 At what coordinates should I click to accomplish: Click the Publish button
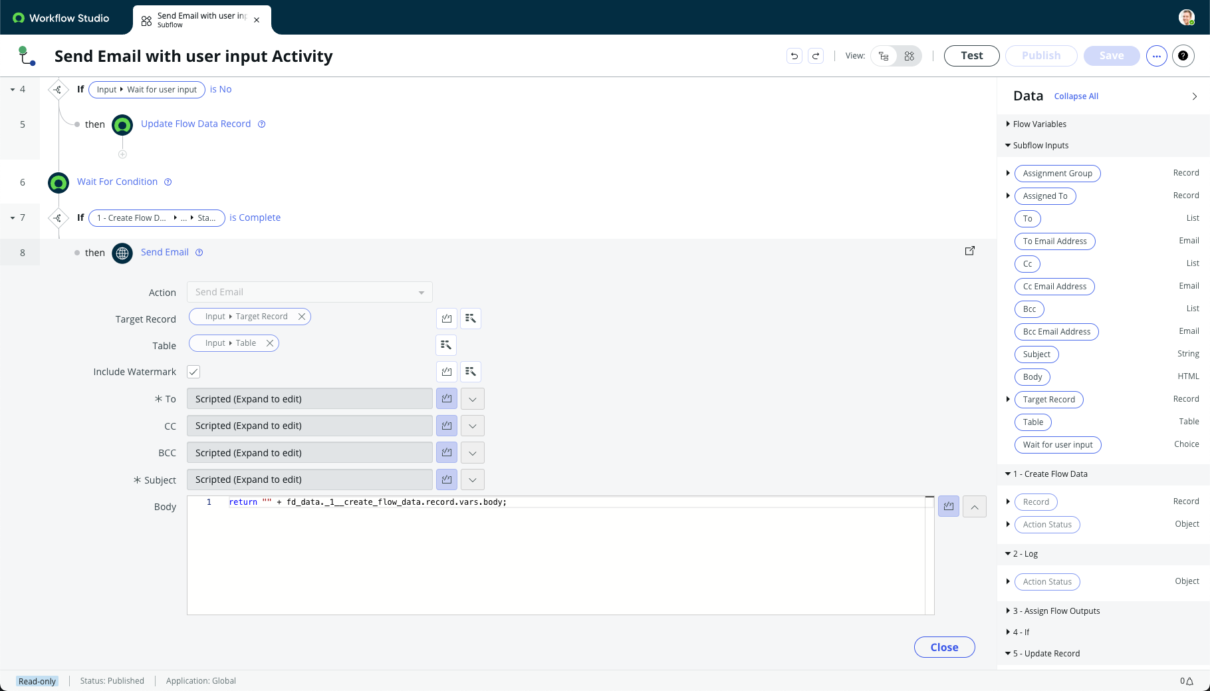click(x=1041, y=56)
